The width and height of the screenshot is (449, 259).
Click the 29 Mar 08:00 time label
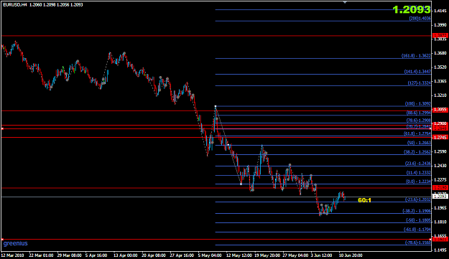click(69, 255)
